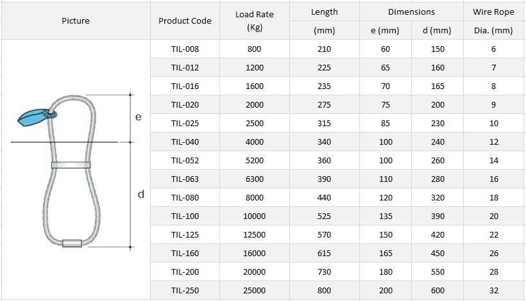Select the 6300 load rate cell
Viewport: 526px width, 301px height.
pyautogui.click(x=256, y=179)
